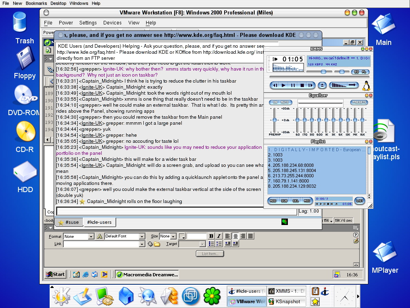Switch to the #suse chat tab
The width and height of the screenshot is (410, 308).
point(69,222)
